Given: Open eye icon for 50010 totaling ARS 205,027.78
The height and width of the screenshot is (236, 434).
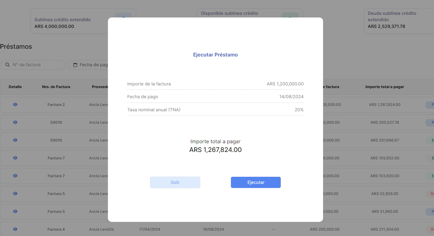Looking at the screenshot, I should (15, 122).
